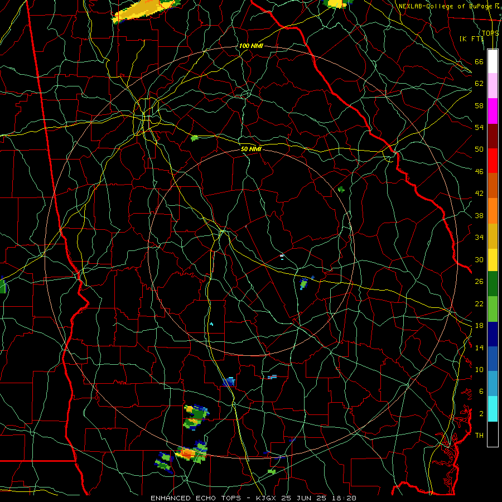Click the legend value '30'
Image resolution: width=502 pixels, height=502 pixels.
pyautogui.click(x=479, y=259)
